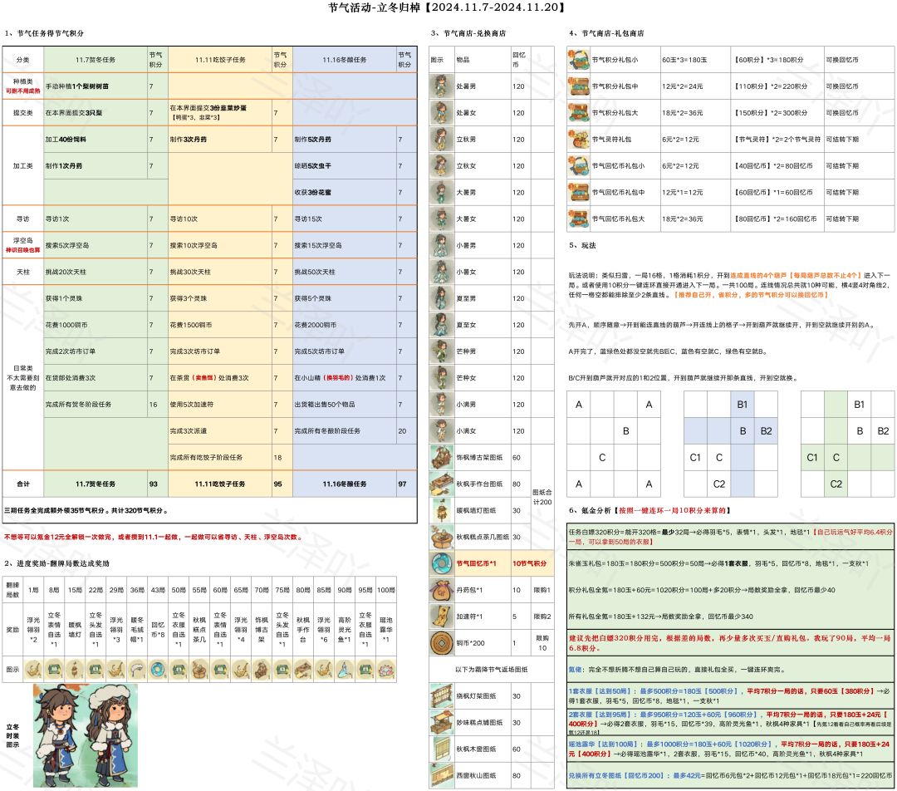Select the 处暑女 costume icon
The width and height of the screenshot is (897, 791).
tap(441, 113)
